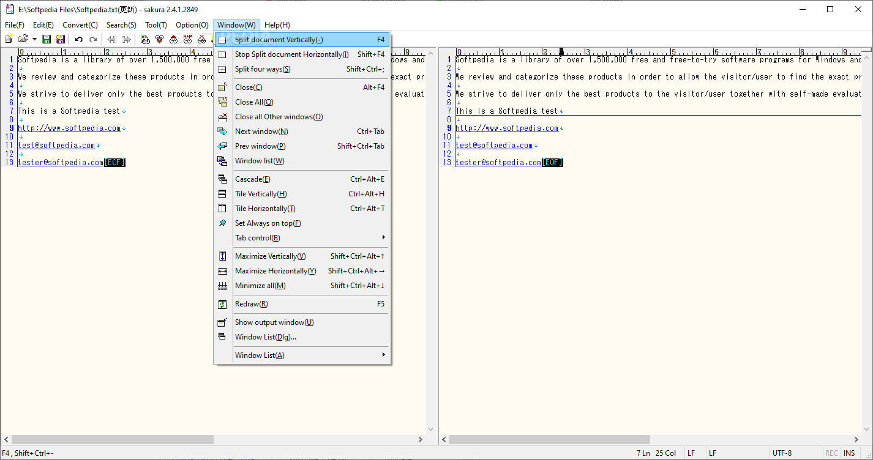Viewport: 873px width, 460px height.
Task: Choose Stop Split document Horizontally
Action: [x=302, y=54]
